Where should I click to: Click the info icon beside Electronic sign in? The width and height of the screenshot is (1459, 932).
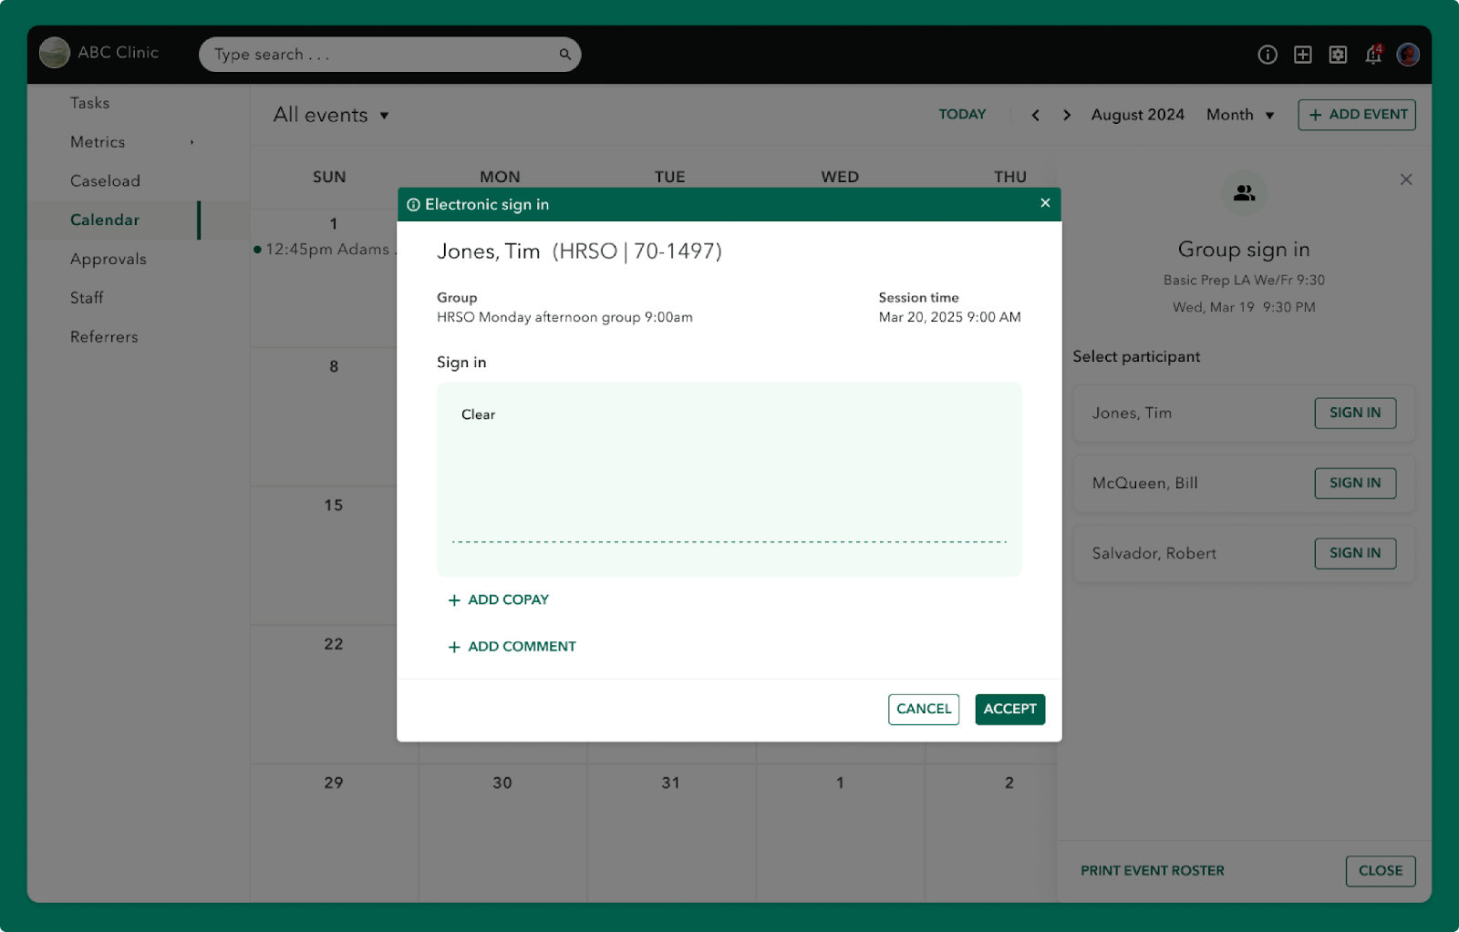[415, 204]
